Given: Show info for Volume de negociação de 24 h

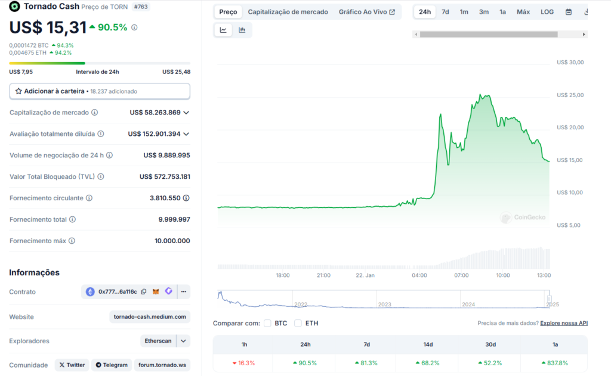Looking at the screenshot, I should click(110, 156).
